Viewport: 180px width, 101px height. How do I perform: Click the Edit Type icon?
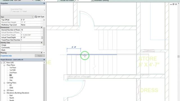pyautogui.click(x=36, y=17)
